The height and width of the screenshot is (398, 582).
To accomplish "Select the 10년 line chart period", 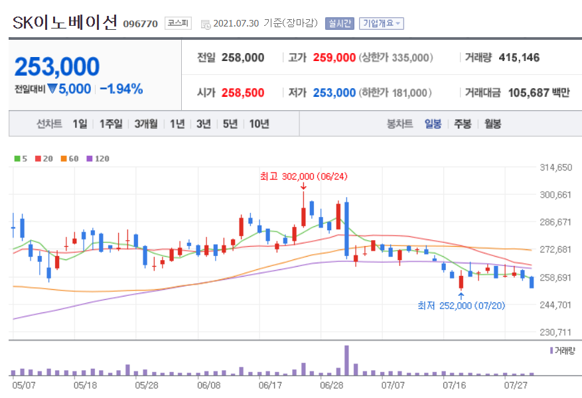I will (259, 124).
